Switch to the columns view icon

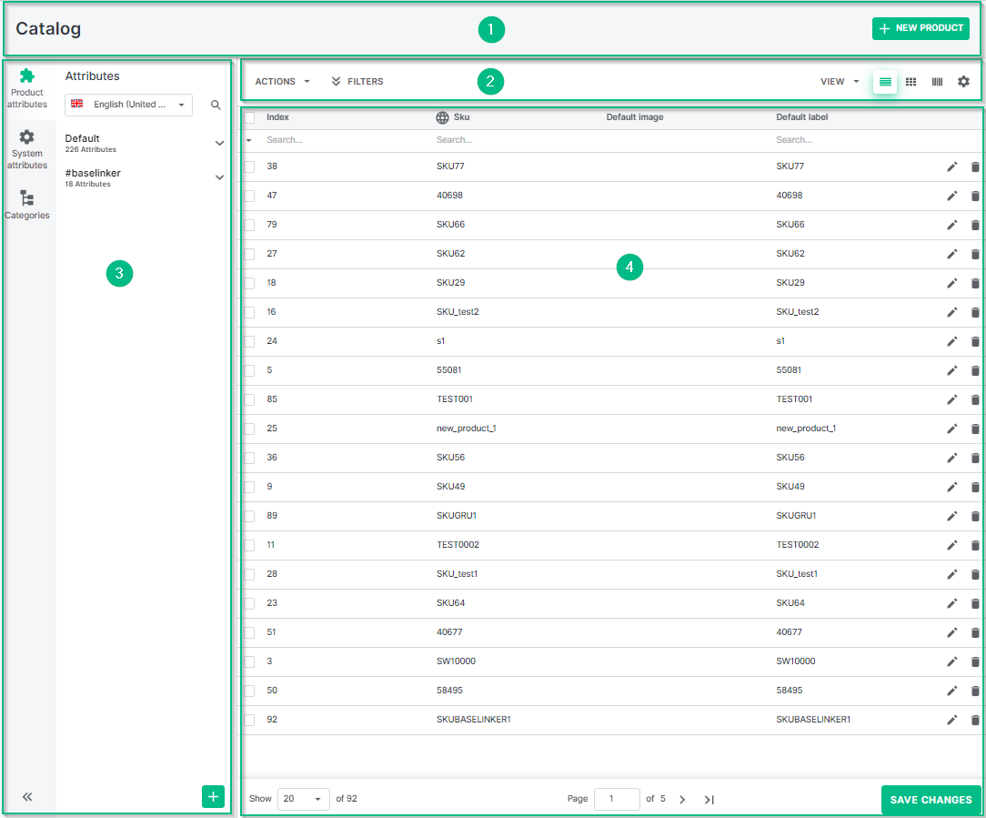[x=937, y=82]
